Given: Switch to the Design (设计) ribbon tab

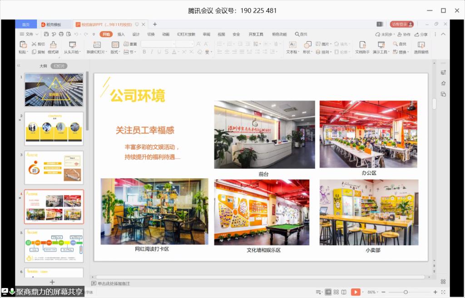Looking at the screenshot, I should 136,34.
